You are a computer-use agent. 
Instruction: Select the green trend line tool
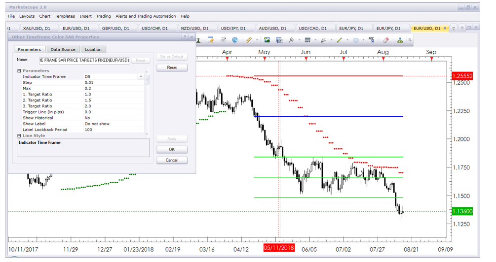(x=339, y=40)
